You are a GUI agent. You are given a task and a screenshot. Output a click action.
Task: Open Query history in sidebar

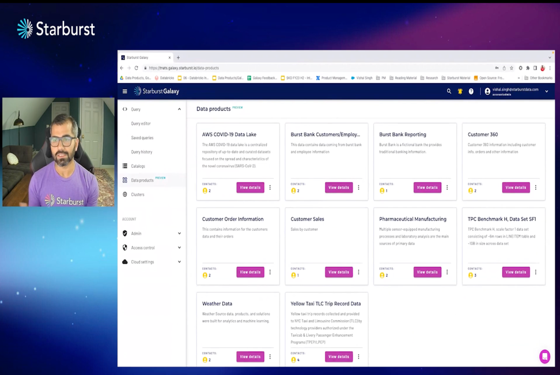coord(141,152)
